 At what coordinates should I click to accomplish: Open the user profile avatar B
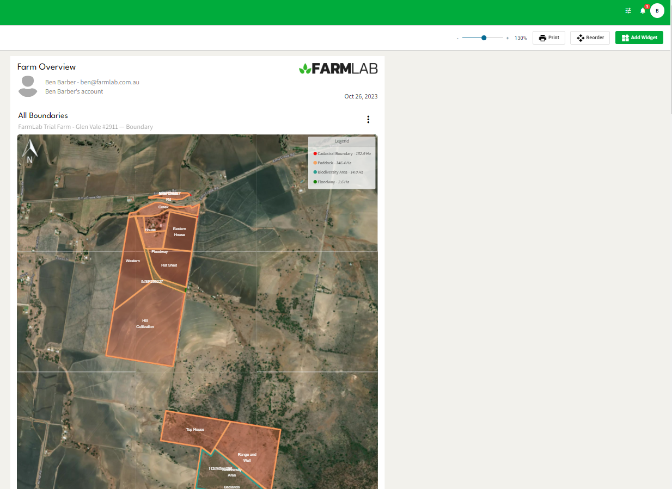(x=657, y=11)
